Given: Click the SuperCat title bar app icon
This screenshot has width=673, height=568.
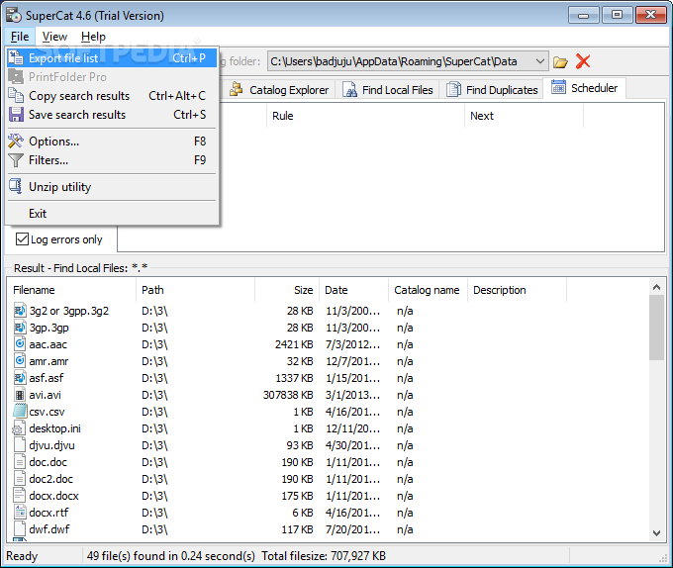Looking at the screenshot, I should point(14,16).
